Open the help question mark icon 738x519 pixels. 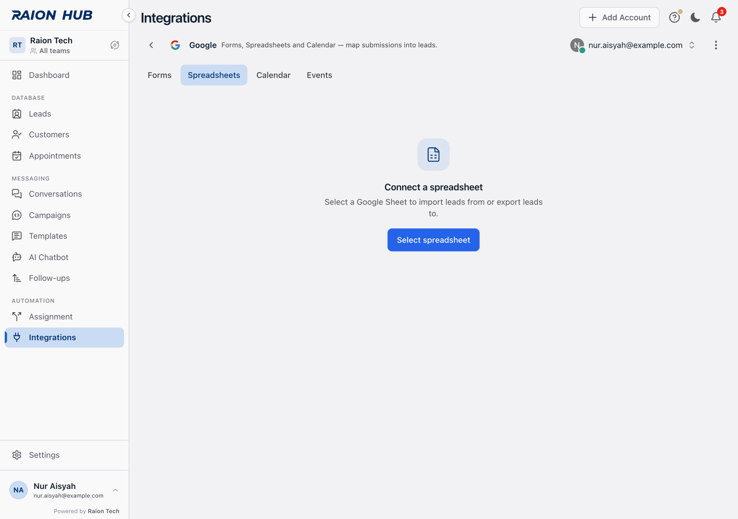click(674, 18)
